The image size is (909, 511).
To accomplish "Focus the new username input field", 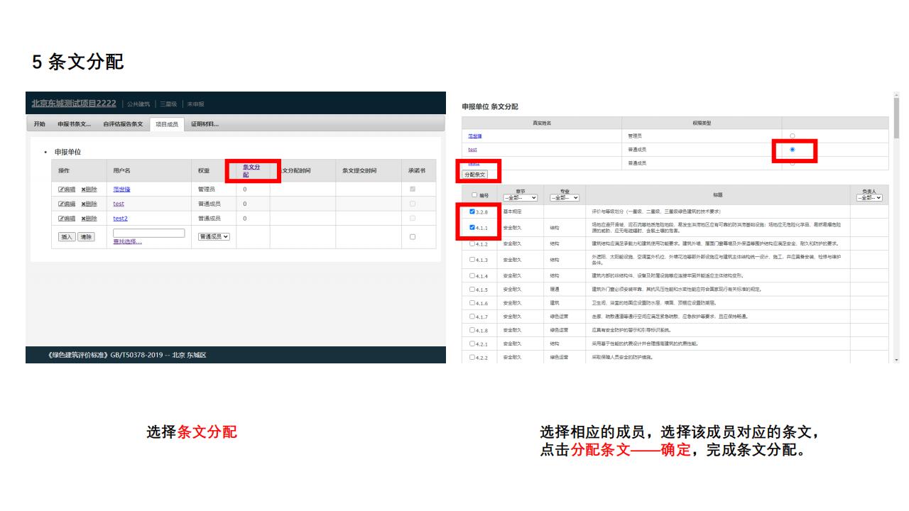I will 148,233.
